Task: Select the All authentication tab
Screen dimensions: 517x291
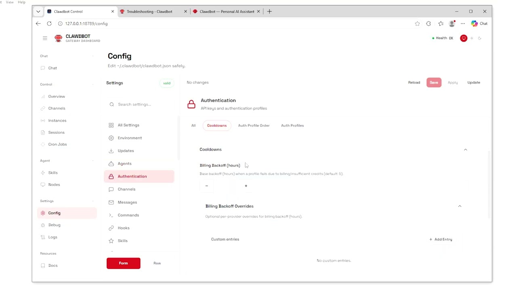Action: coord(193,125)
